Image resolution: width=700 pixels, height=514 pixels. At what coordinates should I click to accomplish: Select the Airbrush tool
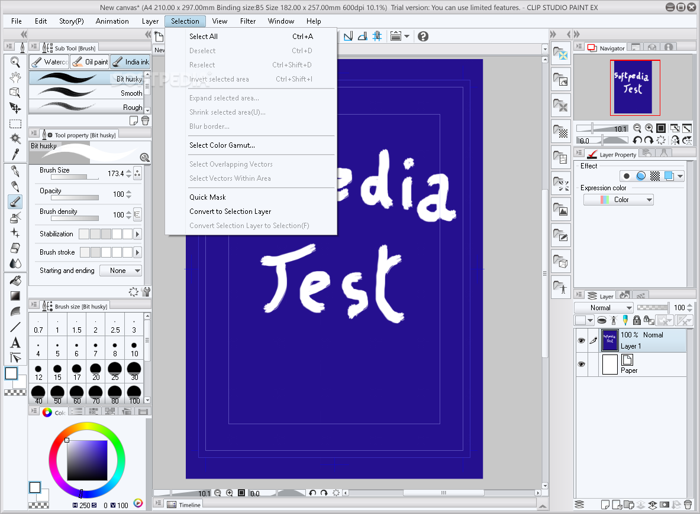(15, 217)
